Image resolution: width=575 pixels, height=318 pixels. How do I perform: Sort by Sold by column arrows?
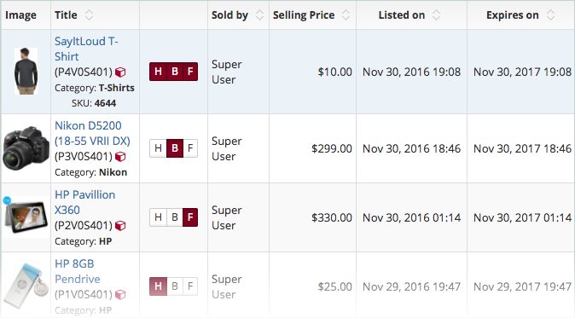click(259, 15)
